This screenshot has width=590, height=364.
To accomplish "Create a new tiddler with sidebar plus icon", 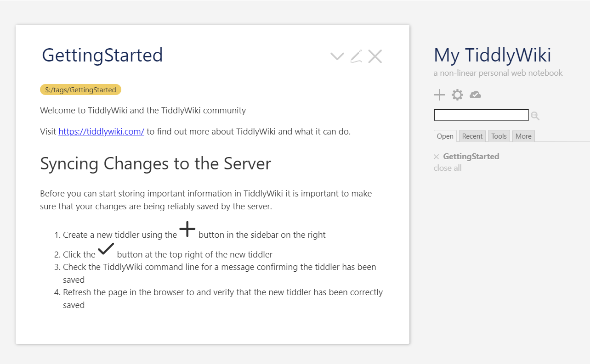I will [439, 95].
